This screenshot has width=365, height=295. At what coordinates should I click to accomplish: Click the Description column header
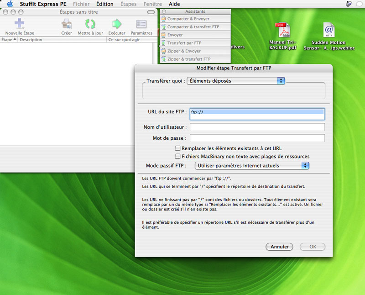point(62,40)
